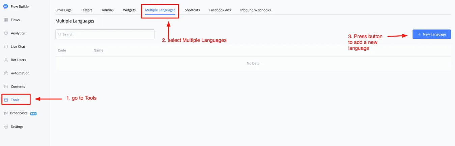Select the Widgets tab
The height and width of the screenshot is (146, 455).
pos(129,10)
